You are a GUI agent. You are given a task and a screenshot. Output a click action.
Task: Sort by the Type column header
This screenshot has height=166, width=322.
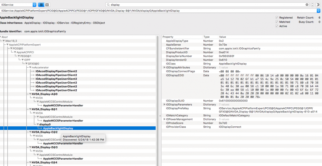tap(210, 37)
